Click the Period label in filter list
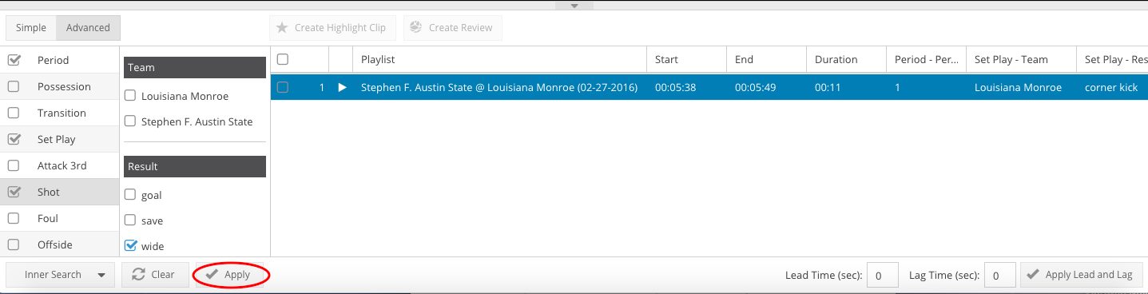This screenshot has height=294, width=1148. pos(53,60)
